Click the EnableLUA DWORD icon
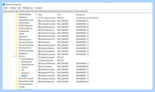The width and height of the screenshot is (155, 92). point(39,42)
